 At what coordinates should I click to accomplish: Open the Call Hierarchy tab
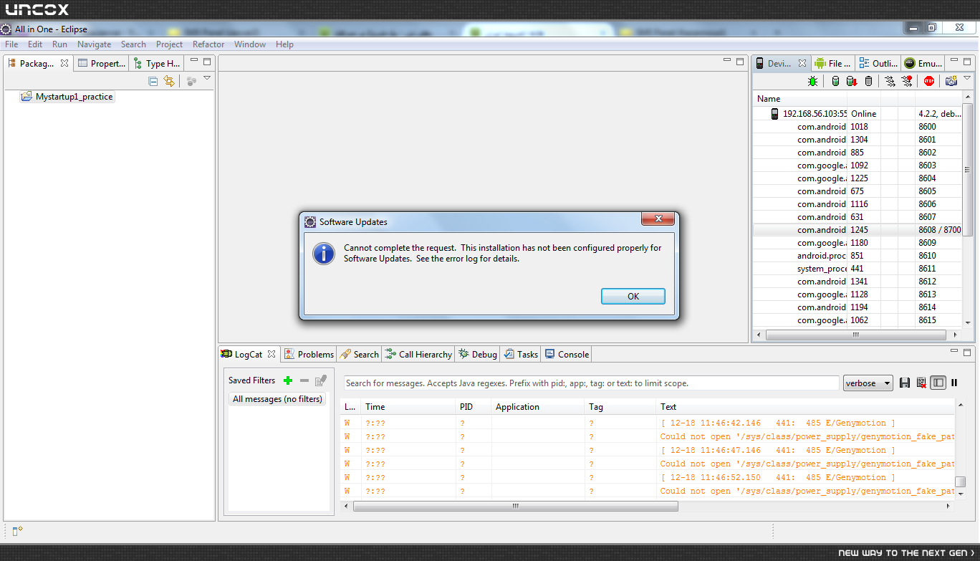418,354
